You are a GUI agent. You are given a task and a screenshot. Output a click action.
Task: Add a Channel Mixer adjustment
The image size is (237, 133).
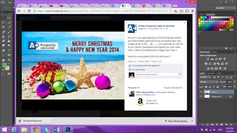222,64
